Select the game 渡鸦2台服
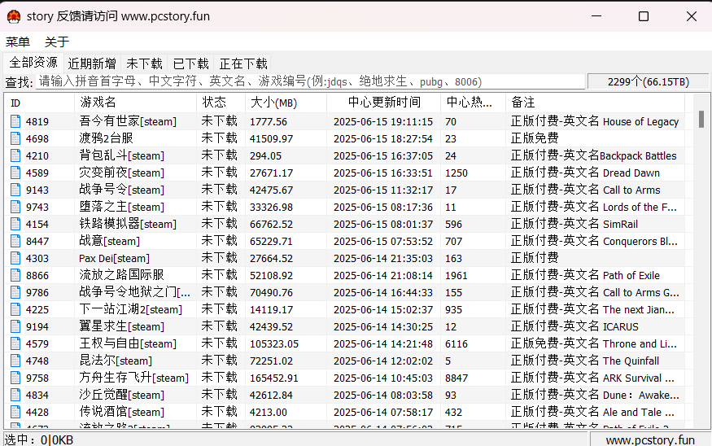The height and width of the screenshot is (446, 712). pos(106,138)
